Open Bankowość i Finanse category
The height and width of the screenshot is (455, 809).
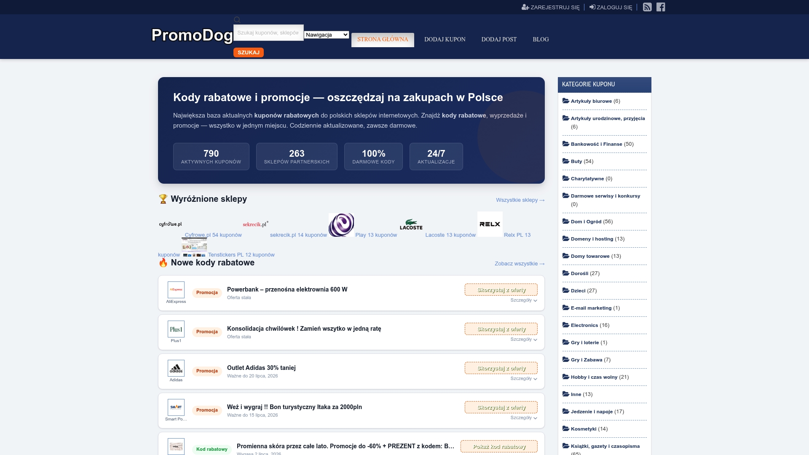pyautogui.click(x=596, y=144)
